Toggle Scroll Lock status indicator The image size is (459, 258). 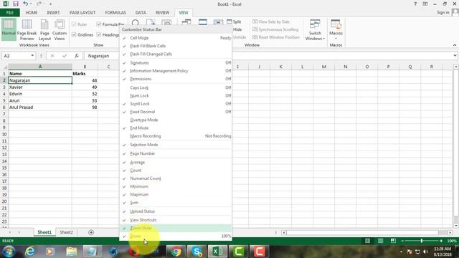coord(176,103)
